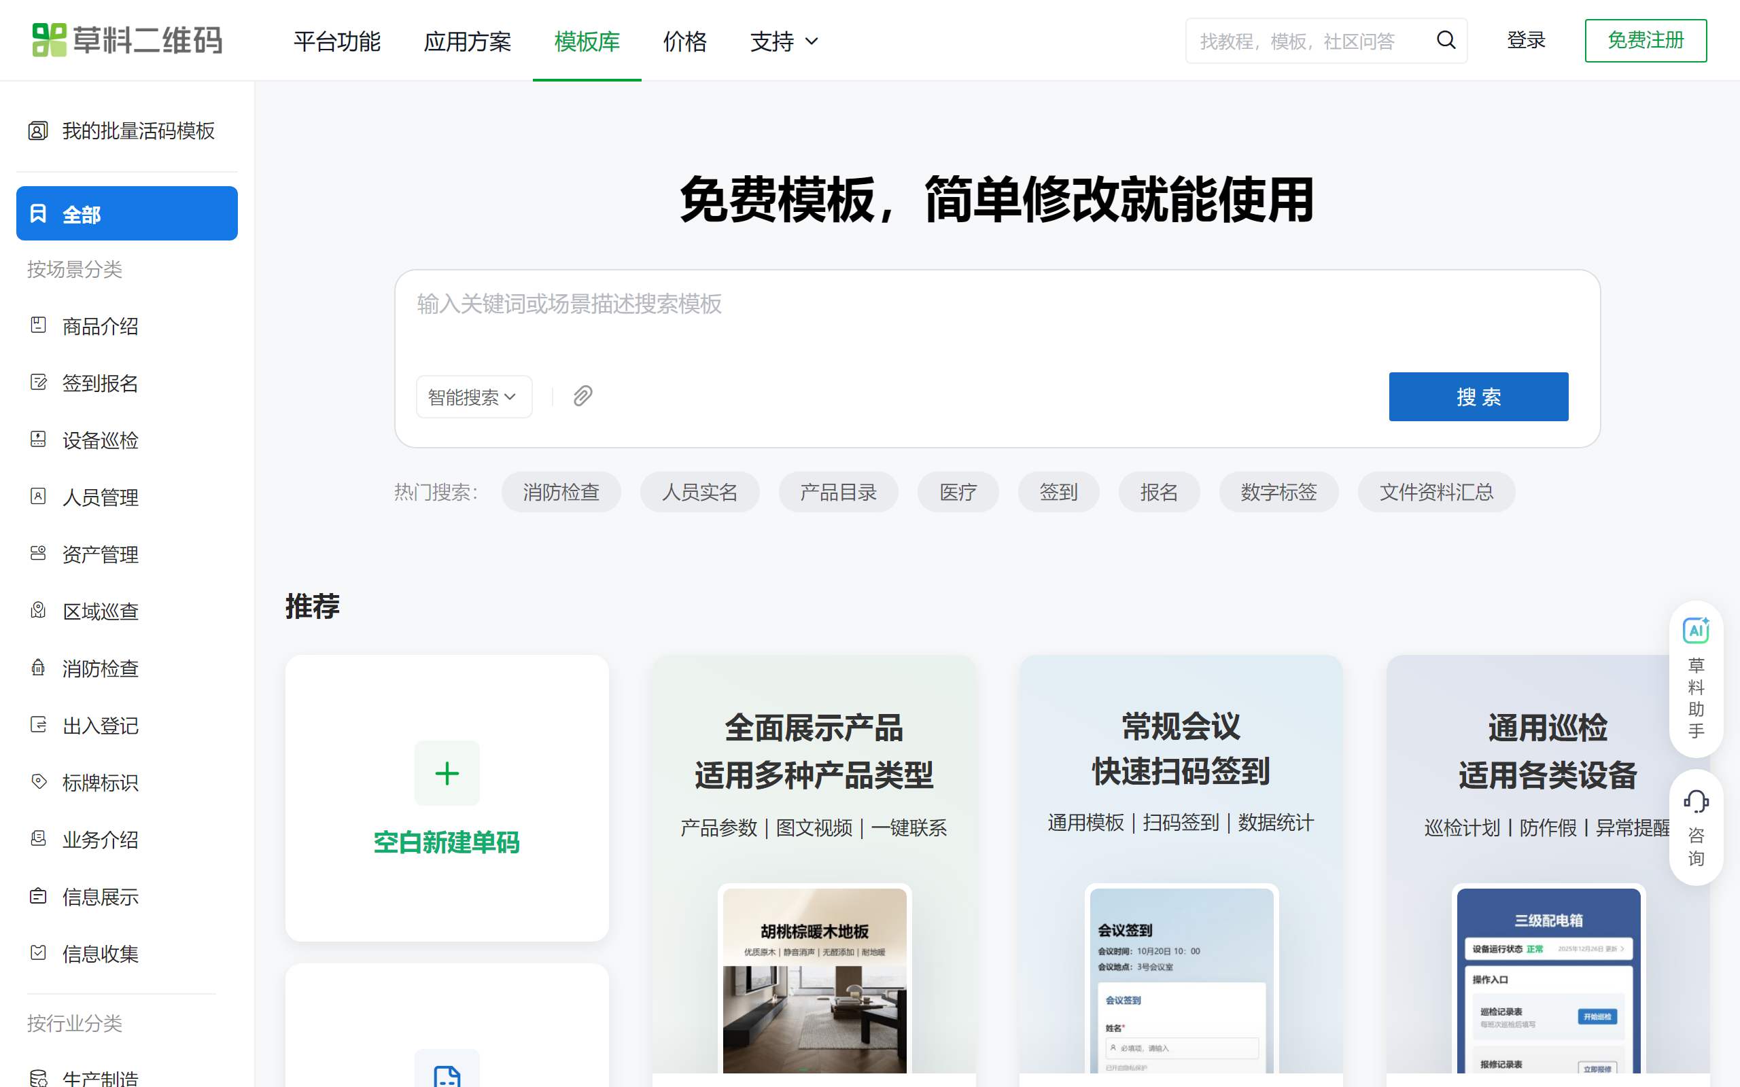This screenshot has width=1740, height=1087.
Task: Expand the 支持 menu
Action: 784,41
